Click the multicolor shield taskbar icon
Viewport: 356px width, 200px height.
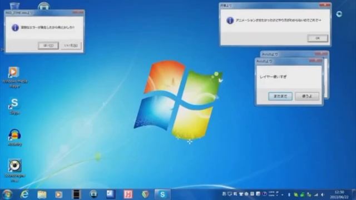(x=145, y=194)
